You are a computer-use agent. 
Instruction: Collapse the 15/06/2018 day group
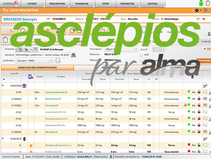point(3,139)
